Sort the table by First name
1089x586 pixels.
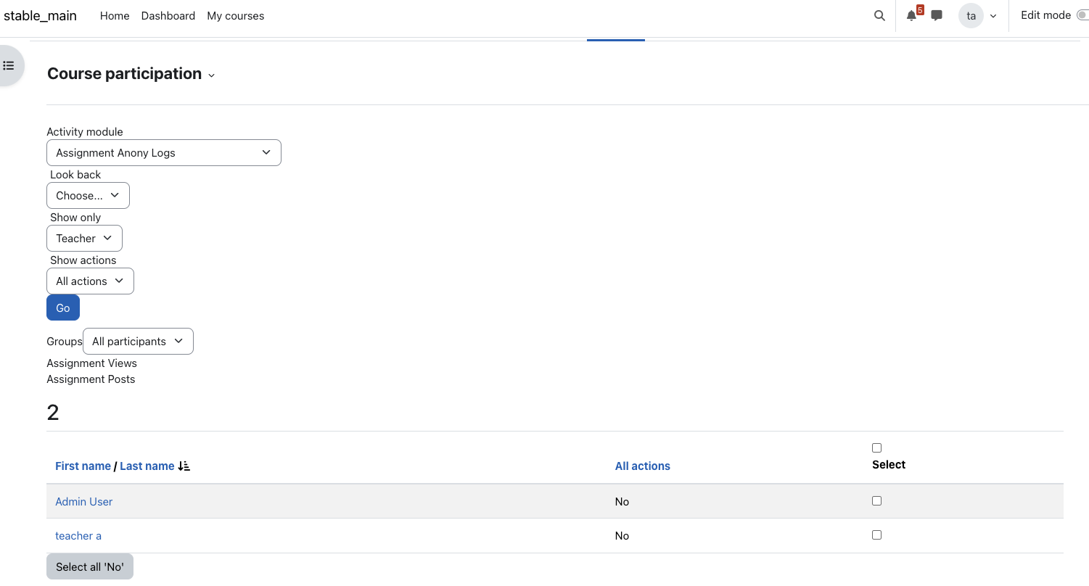[x=83, y=466]
